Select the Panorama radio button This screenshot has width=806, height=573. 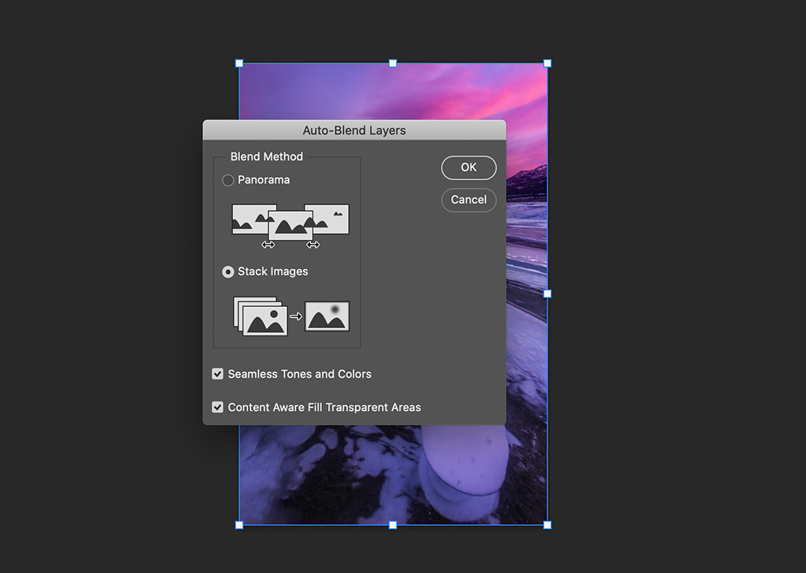228,180
